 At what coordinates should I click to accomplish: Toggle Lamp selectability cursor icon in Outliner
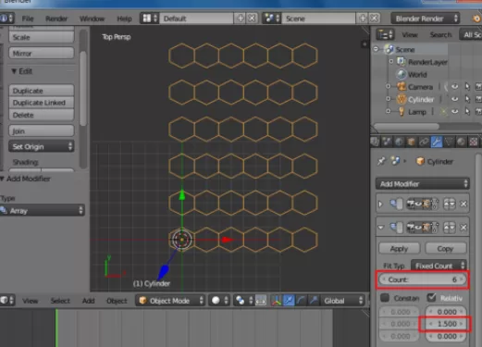click(x=467, y=111)
